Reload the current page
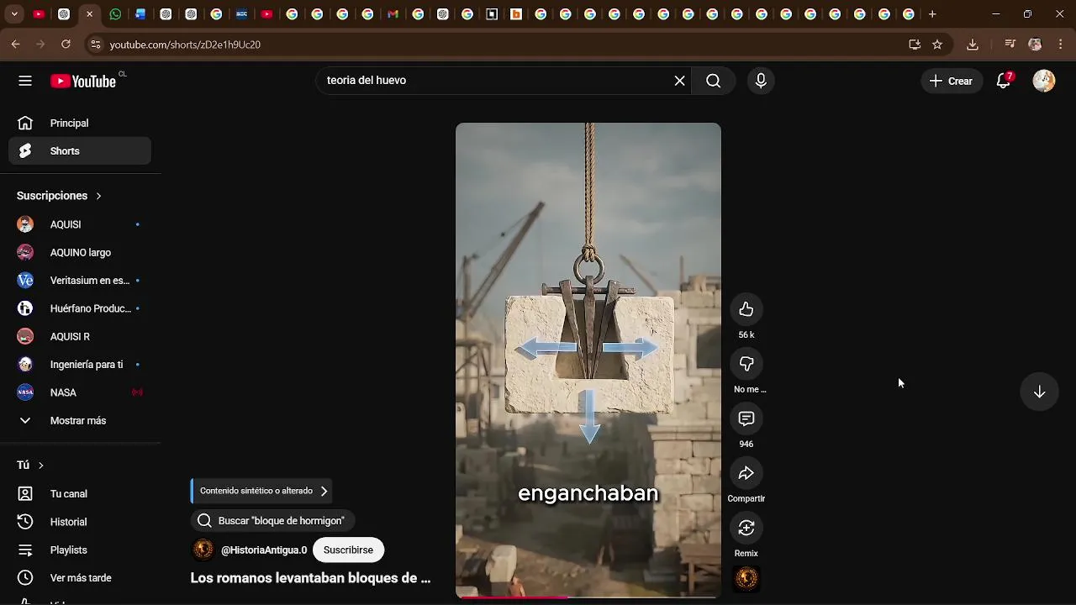Viewport: 1076px width, 605px height. coord(66,45)
